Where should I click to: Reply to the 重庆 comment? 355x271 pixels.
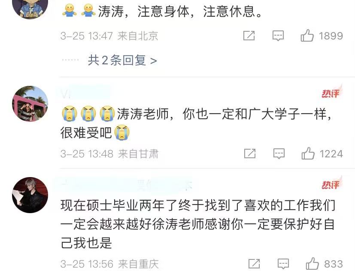pyautogui.click(x=283, y=264)
